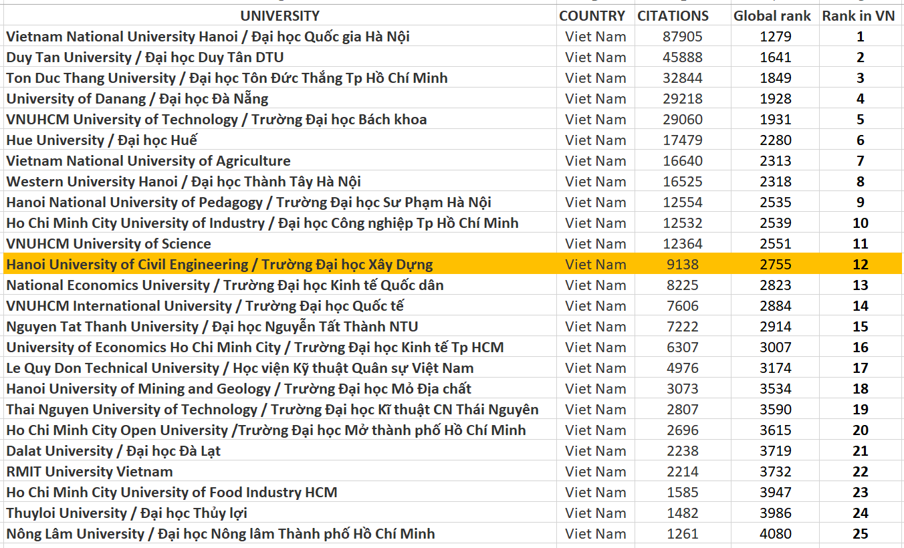Click the Western University Hanoi cell

279,181
